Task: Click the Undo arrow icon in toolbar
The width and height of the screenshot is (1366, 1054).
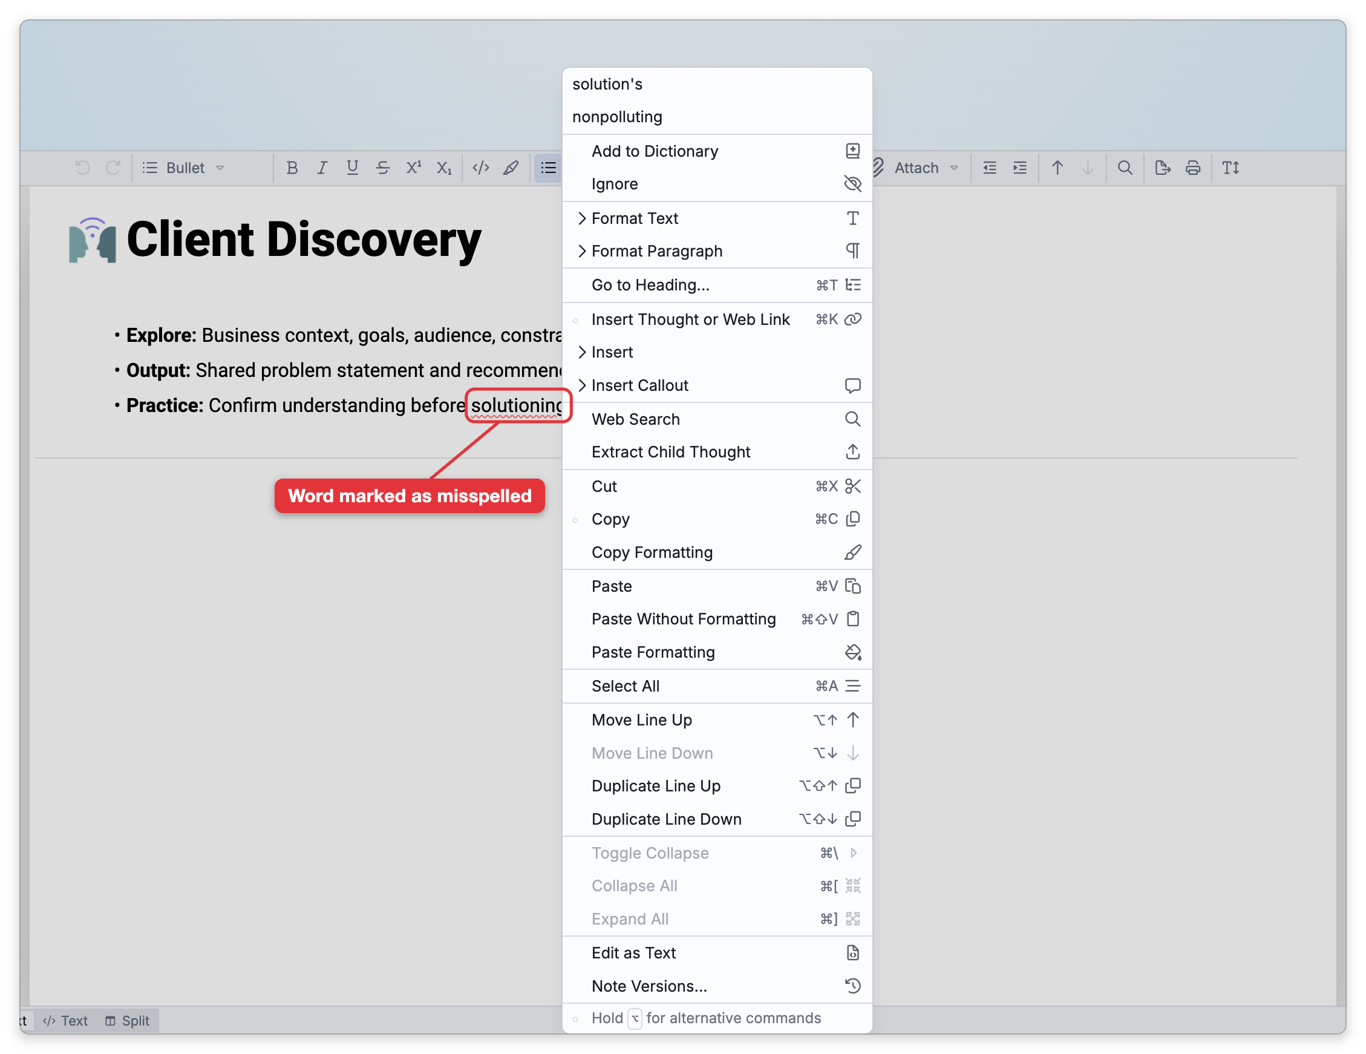Action: (82, 168)
